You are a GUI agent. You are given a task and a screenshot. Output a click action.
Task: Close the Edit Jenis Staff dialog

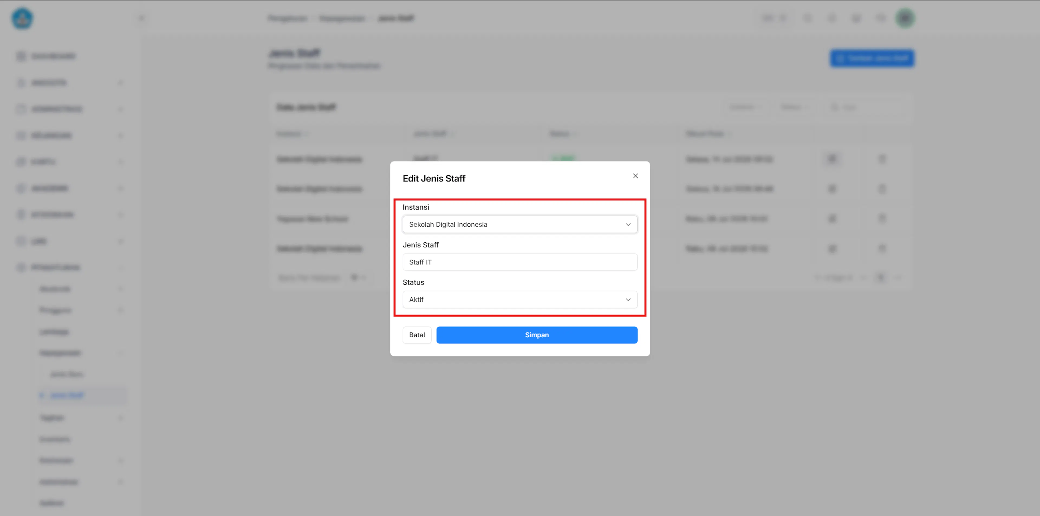[635, 176]
